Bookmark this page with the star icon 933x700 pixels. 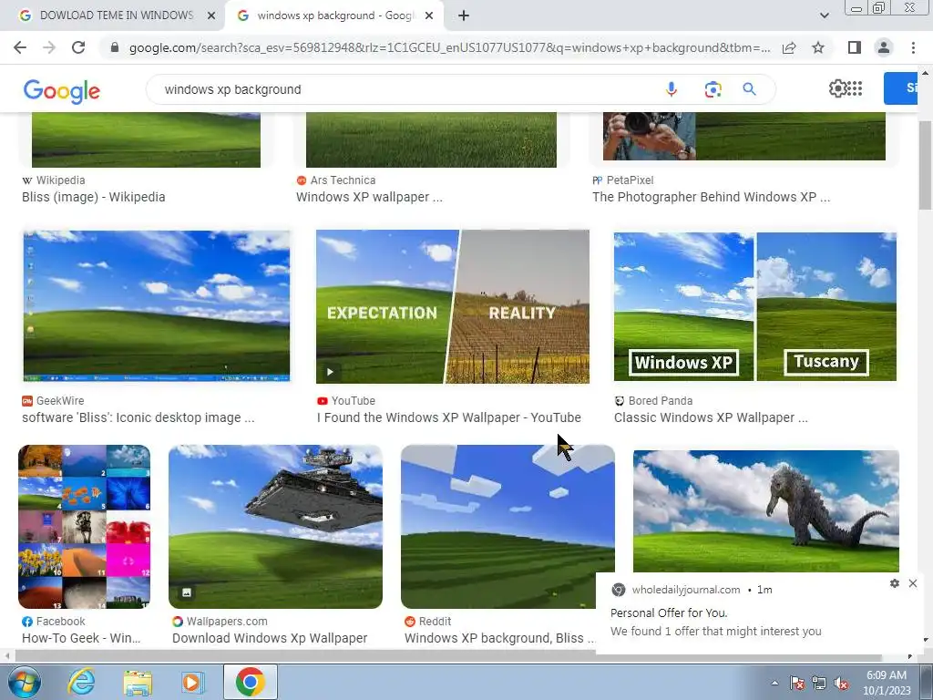click(x=818, y=47)
